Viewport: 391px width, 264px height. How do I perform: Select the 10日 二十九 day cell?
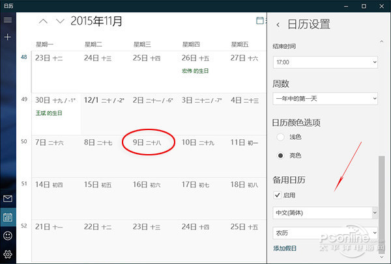coord(203,156)
